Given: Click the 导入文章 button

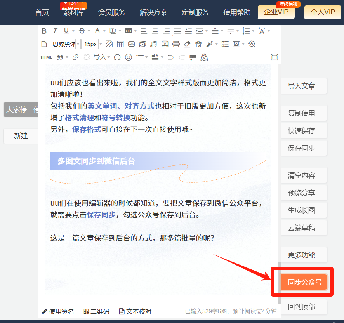Looking at the screenshot, I should pos(304,86).
